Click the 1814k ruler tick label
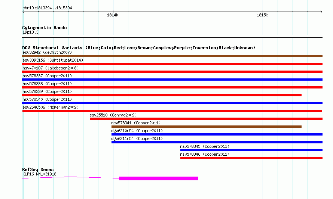This screenshot has width=333, height=199. pos(113,15)
